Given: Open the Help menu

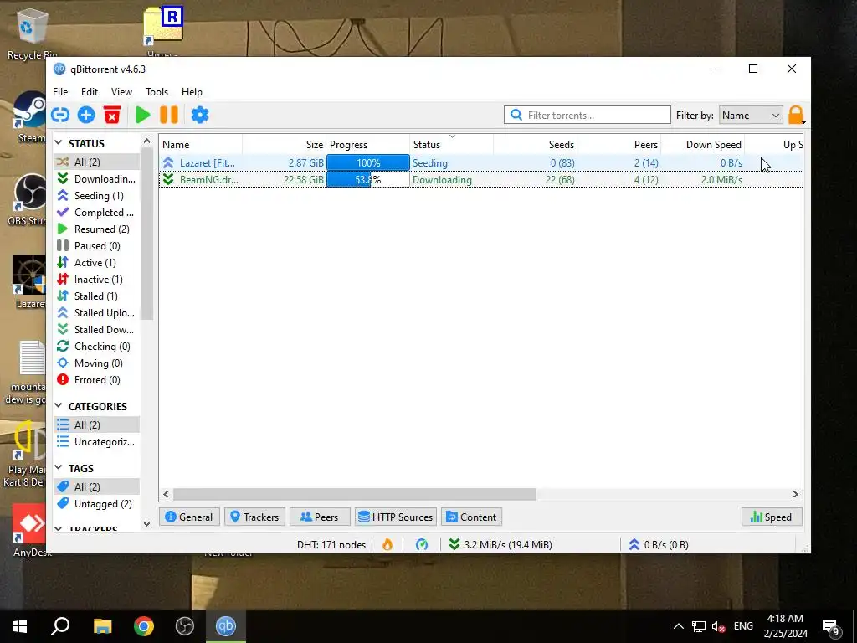Looking at the screenshot, I should pyautogui.click(x=192, y=92).
